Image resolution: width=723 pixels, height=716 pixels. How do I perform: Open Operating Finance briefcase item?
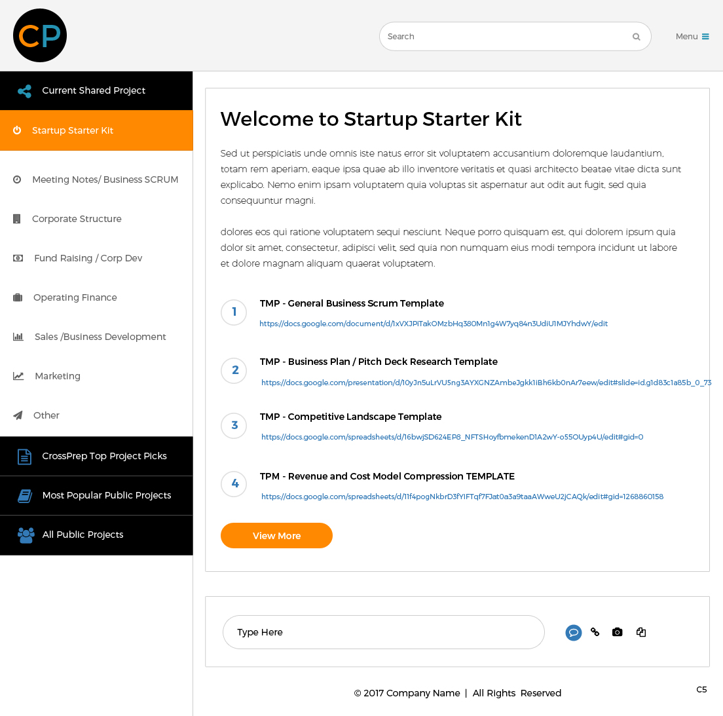[x=96, y=297]
